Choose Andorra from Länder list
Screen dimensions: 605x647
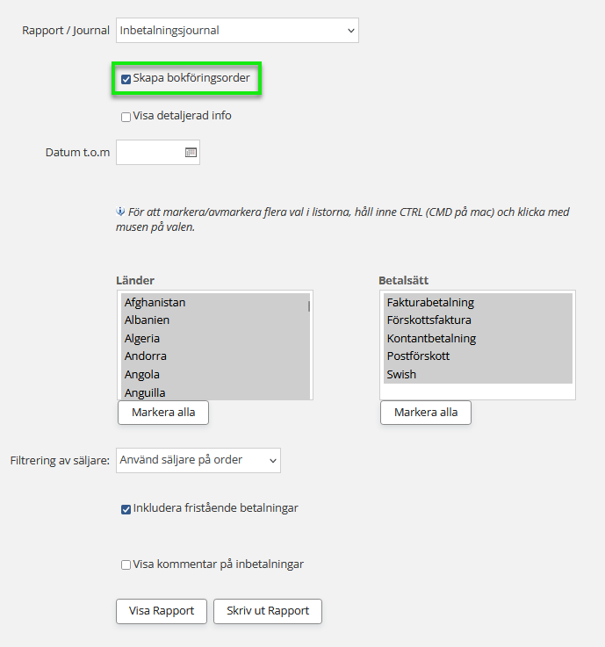pyautogui.click(x=145, y=356)
